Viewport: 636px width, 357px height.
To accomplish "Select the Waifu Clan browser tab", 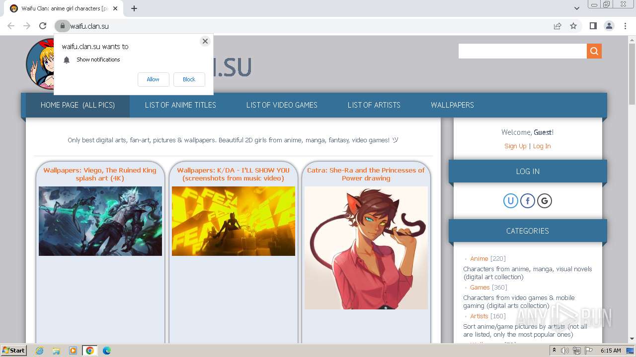I will click(x=65, y=8).
